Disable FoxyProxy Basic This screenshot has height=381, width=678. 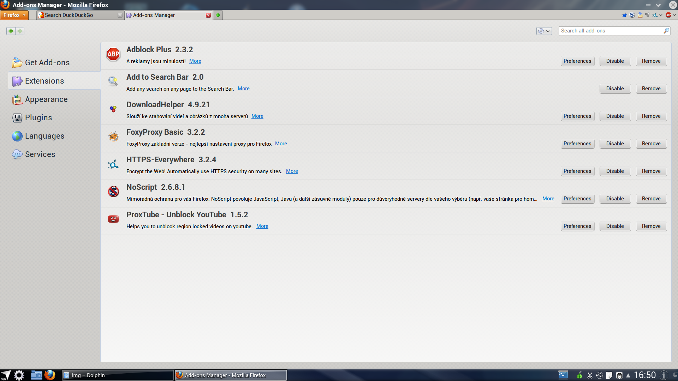coord(615,144)
